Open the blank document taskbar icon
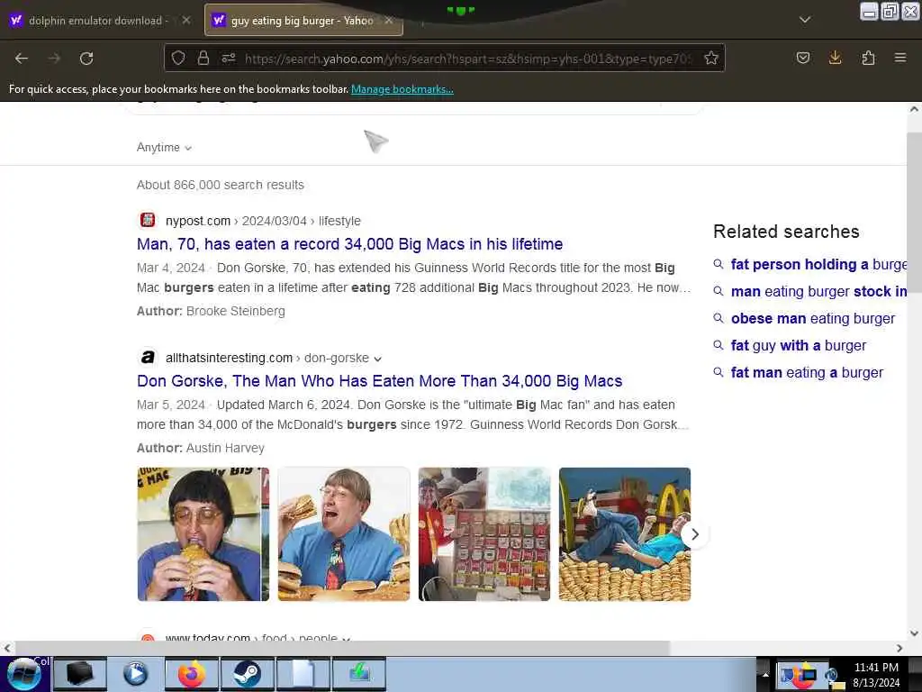Viewport: 922px width, 692px height. (x=303, y=674)
